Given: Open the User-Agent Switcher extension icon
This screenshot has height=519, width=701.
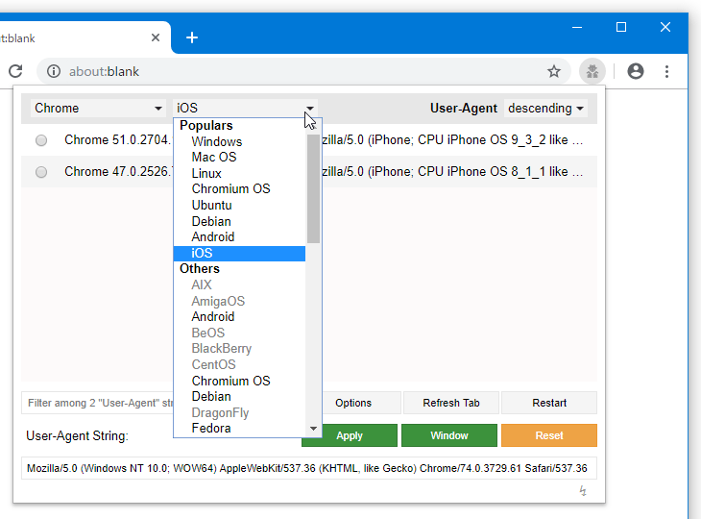Looking at the screenshot, I should pyautogui.click(x=592, y=71).
